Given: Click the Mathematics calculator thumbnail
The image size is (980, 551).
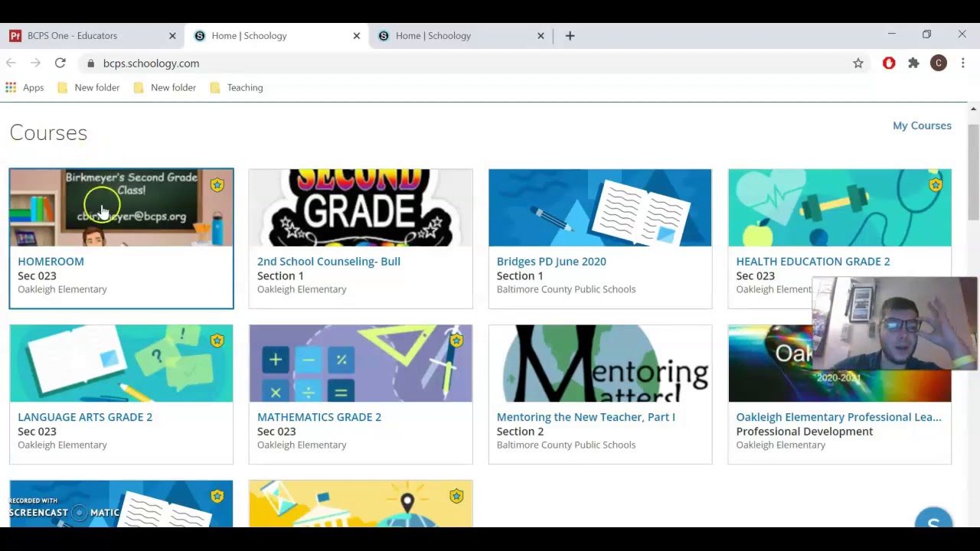Looking at the screenshot, I should click(x=361, y=364).
